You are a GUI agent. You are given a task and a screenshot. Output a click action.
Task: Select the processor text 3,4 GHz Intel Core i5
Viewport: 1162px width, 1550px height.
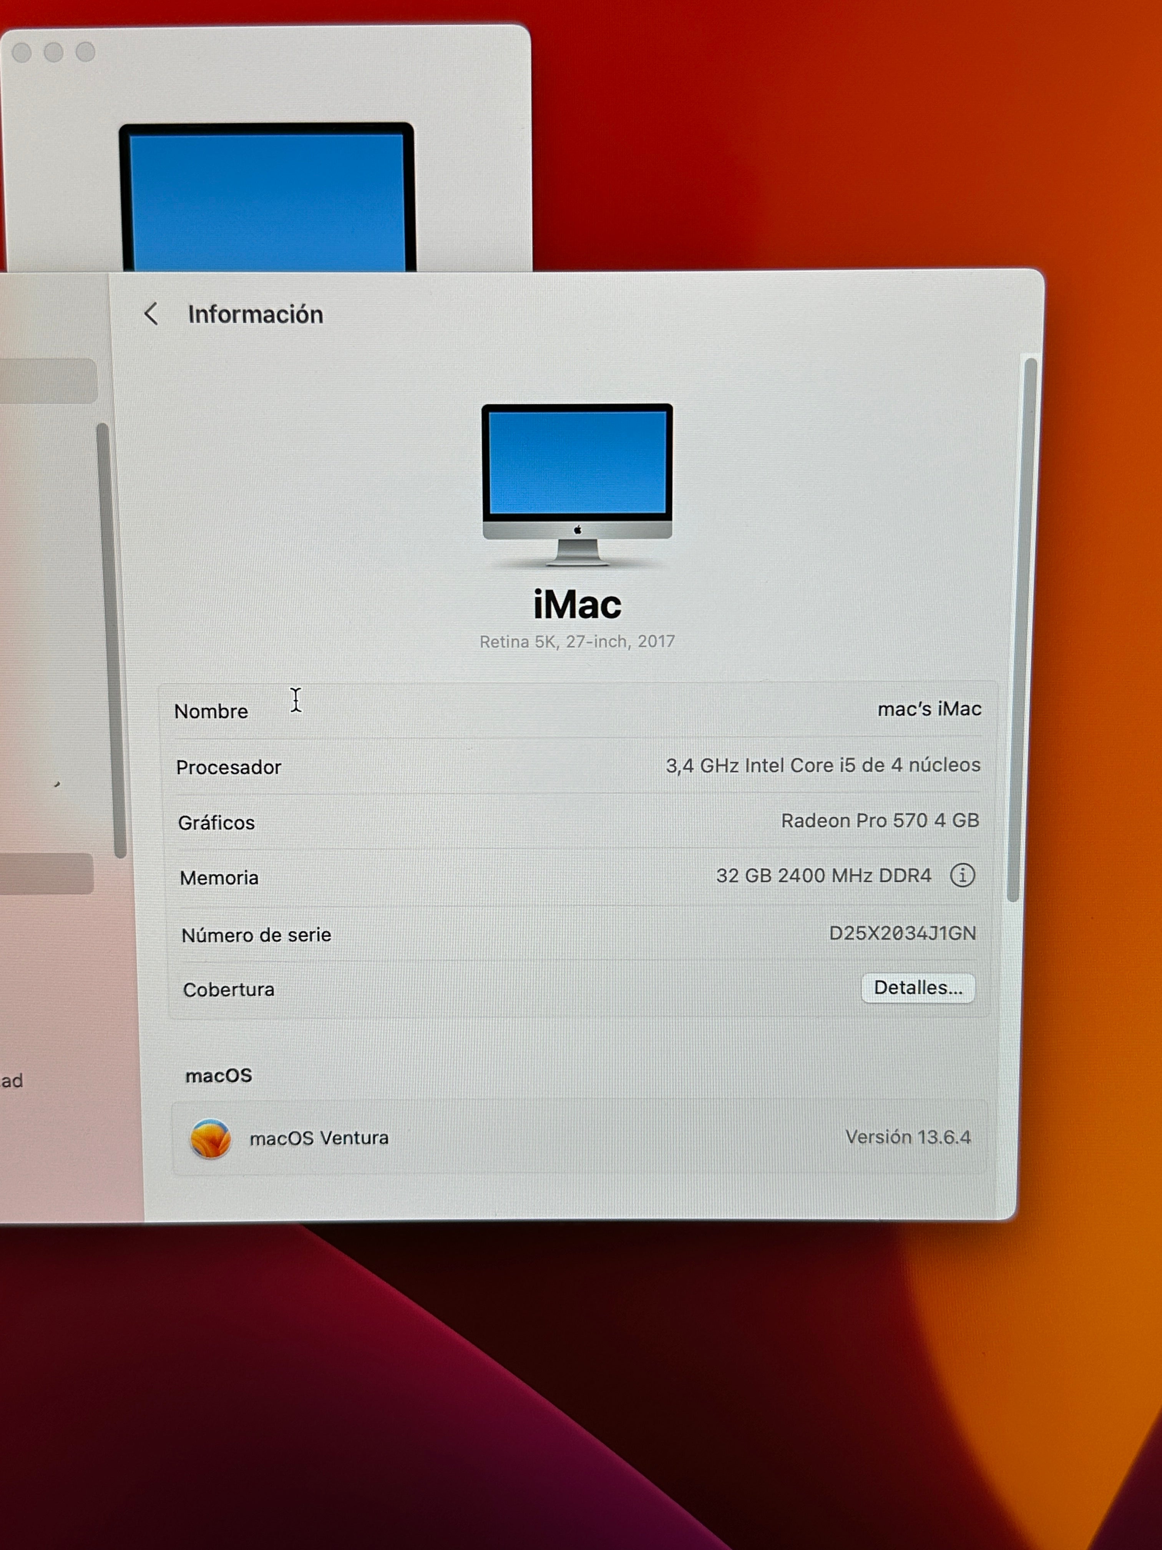click(x=822, y=765)
